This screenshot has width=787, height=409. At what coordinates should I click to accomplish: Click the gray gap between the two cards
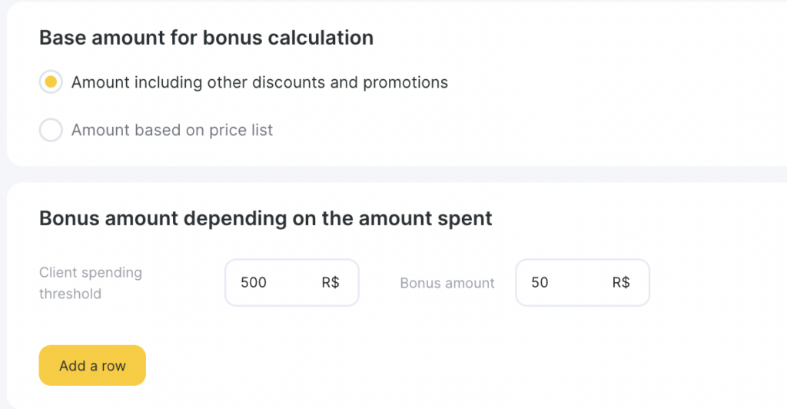(384, 174)
